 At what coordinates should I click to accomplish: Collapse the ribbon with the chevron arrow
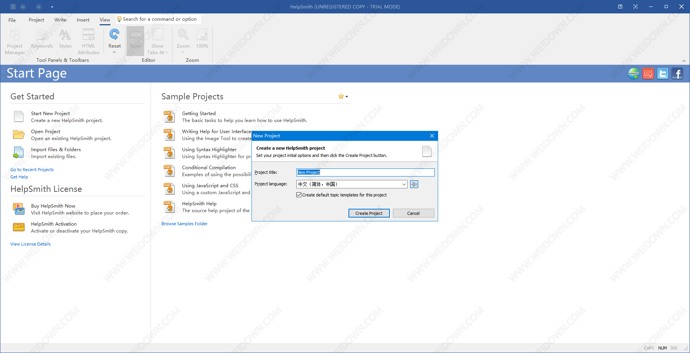coord(684,61)
